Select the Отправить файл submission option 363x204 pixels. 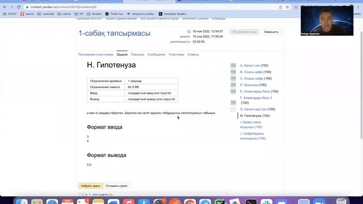coord(116,186)
